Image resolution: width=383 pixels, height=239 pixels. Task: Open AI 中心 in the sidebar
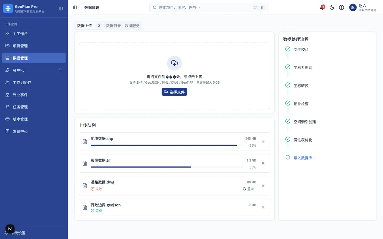[34, 70]
